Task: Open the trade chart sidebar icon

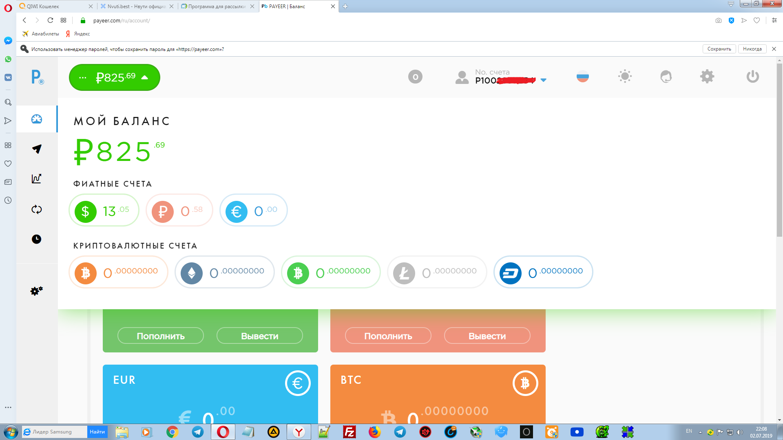Action: click(37, 178)
